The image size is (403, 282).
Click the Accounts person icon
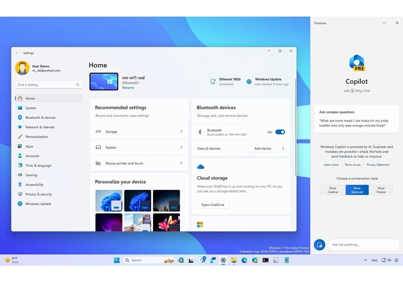(20, 156)
